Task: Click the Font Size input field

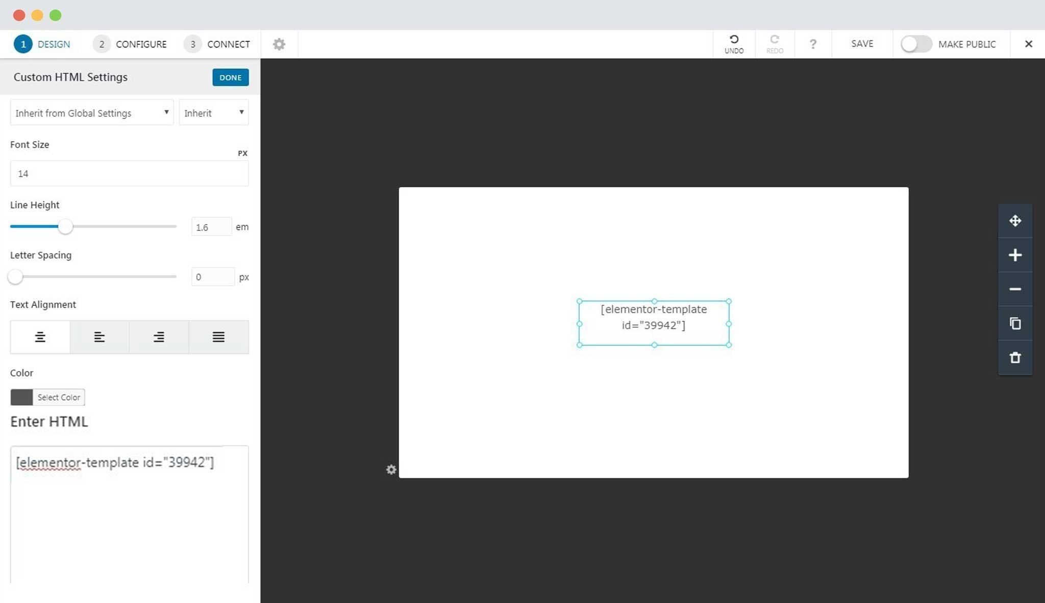Action: coord(129,173)
